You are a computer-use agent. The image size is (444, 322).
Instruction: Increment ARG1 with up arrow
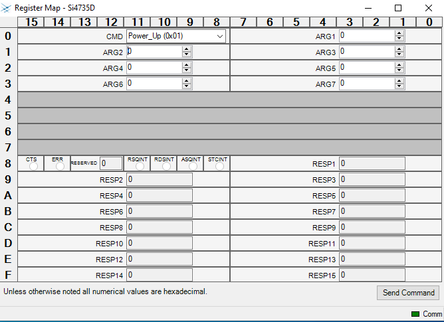point(399,33)
